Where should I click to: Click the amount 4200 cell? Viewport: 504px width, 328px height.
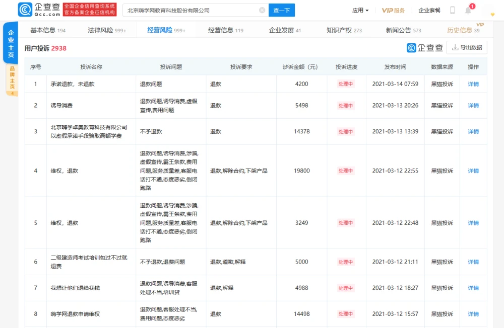point(301,84)
